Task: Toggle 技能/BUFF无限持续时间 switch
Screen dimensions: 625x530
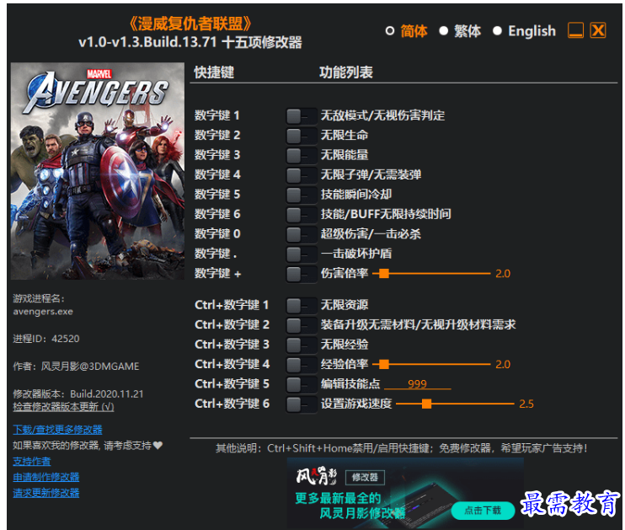Action: [x=302, y=215]
